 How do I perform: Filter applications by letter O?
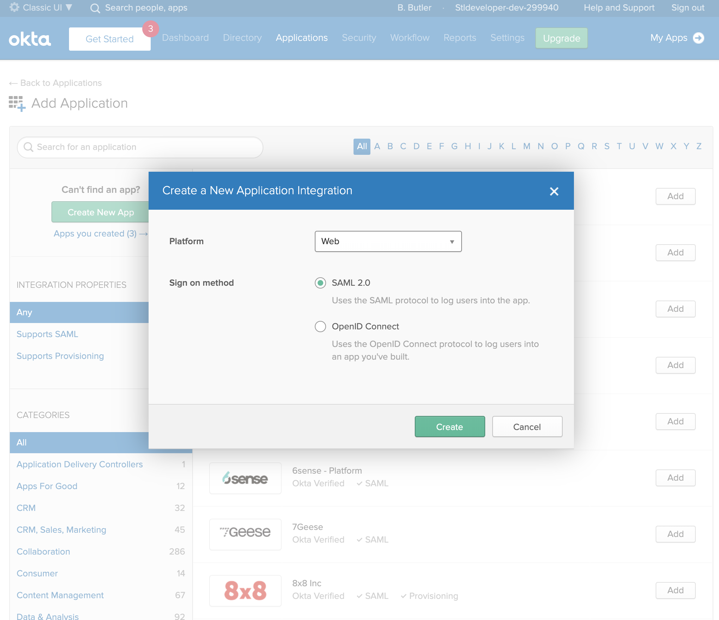pos(555,146)
